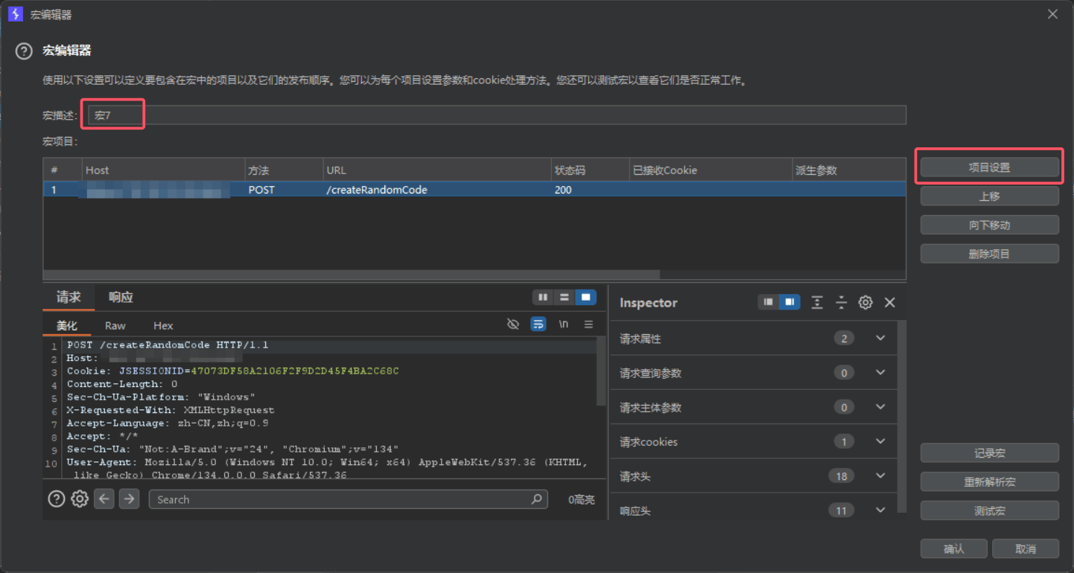
Task: Focus the 宏描述 text field
Action: point(497,115)
